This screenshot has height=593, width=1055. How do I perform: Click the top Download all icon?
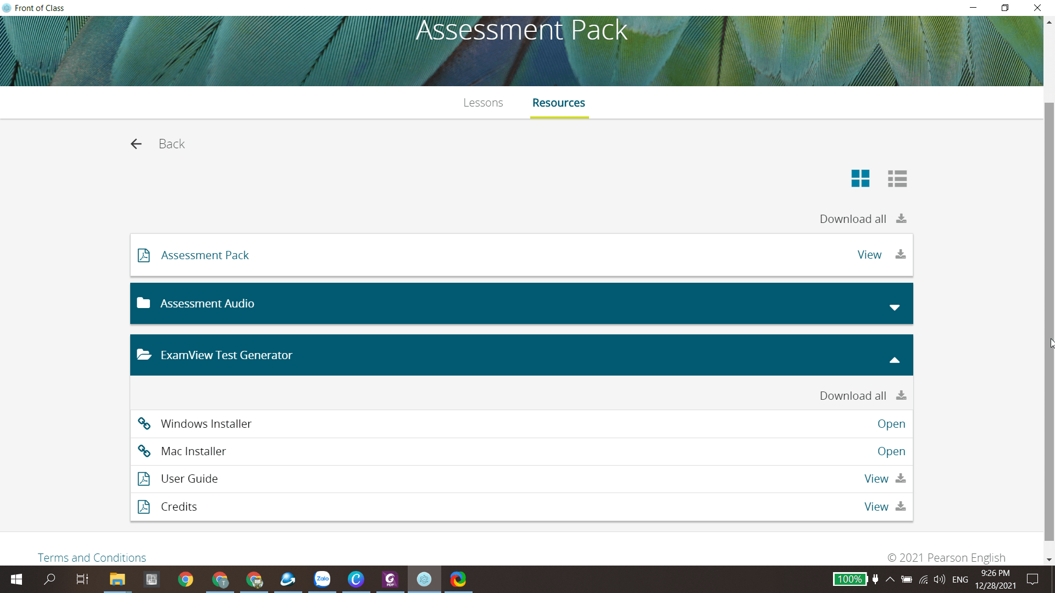pos(901,219)
